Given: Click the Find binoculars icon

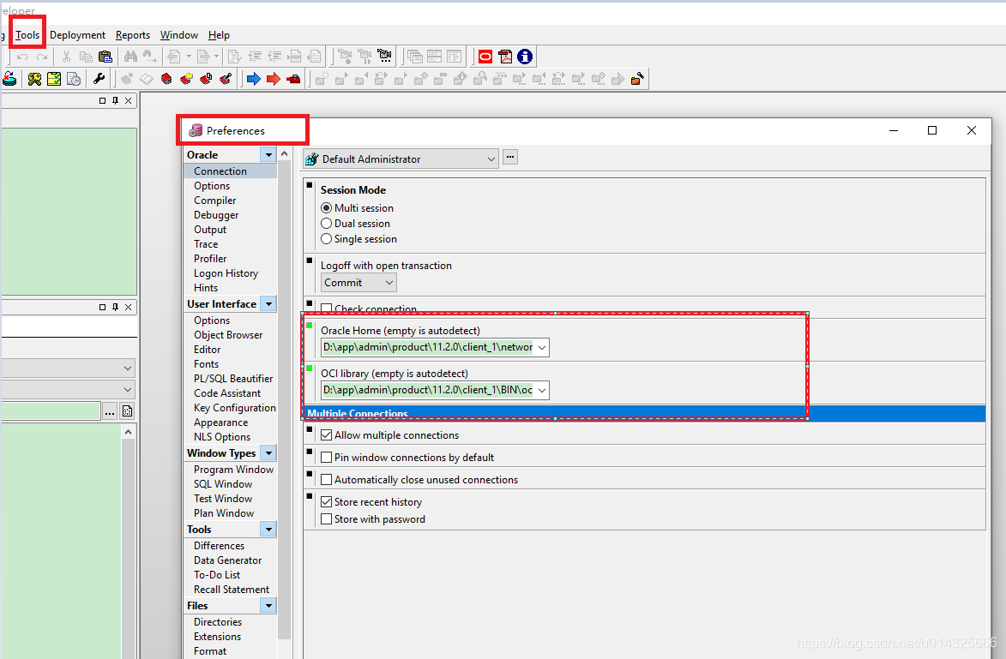Looking at the screenshot, I should click(130, 57).
